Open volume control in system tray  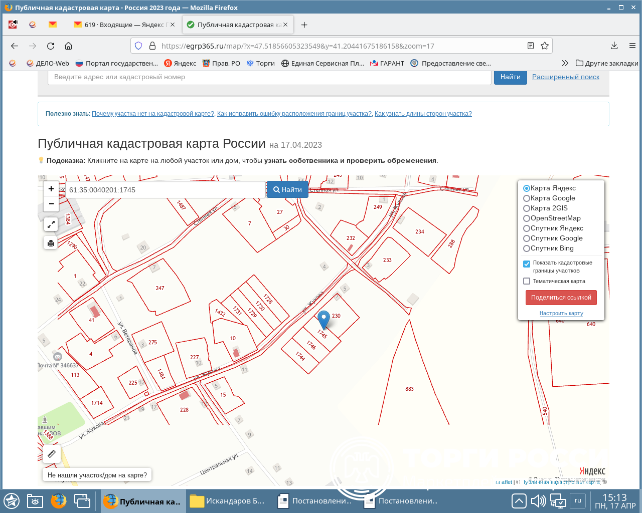pyautogui.click(x=538, y=501)
